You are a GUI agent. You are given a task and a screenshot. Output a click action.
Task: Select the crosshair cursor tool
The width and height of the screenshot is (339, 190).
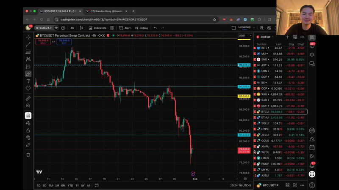coord(28,38)
